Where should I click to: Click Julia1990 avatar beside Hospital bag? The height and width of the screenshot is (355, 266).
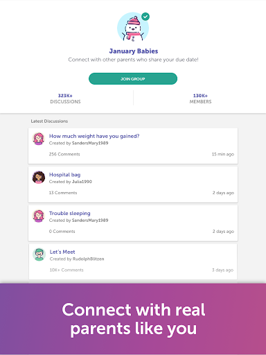point(39,177)
